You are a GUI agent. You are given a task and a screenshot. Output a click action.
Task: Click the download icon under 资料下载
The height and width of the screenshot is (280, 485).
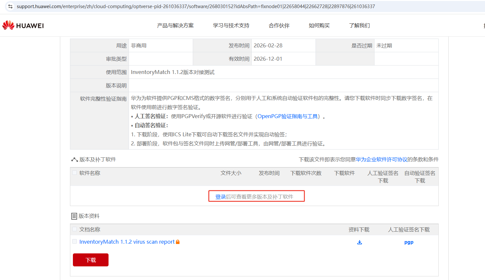[359, 242]
